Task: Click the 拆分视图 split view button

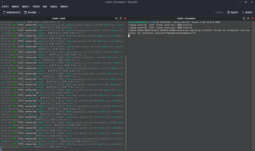Action: tap(30, 13)
